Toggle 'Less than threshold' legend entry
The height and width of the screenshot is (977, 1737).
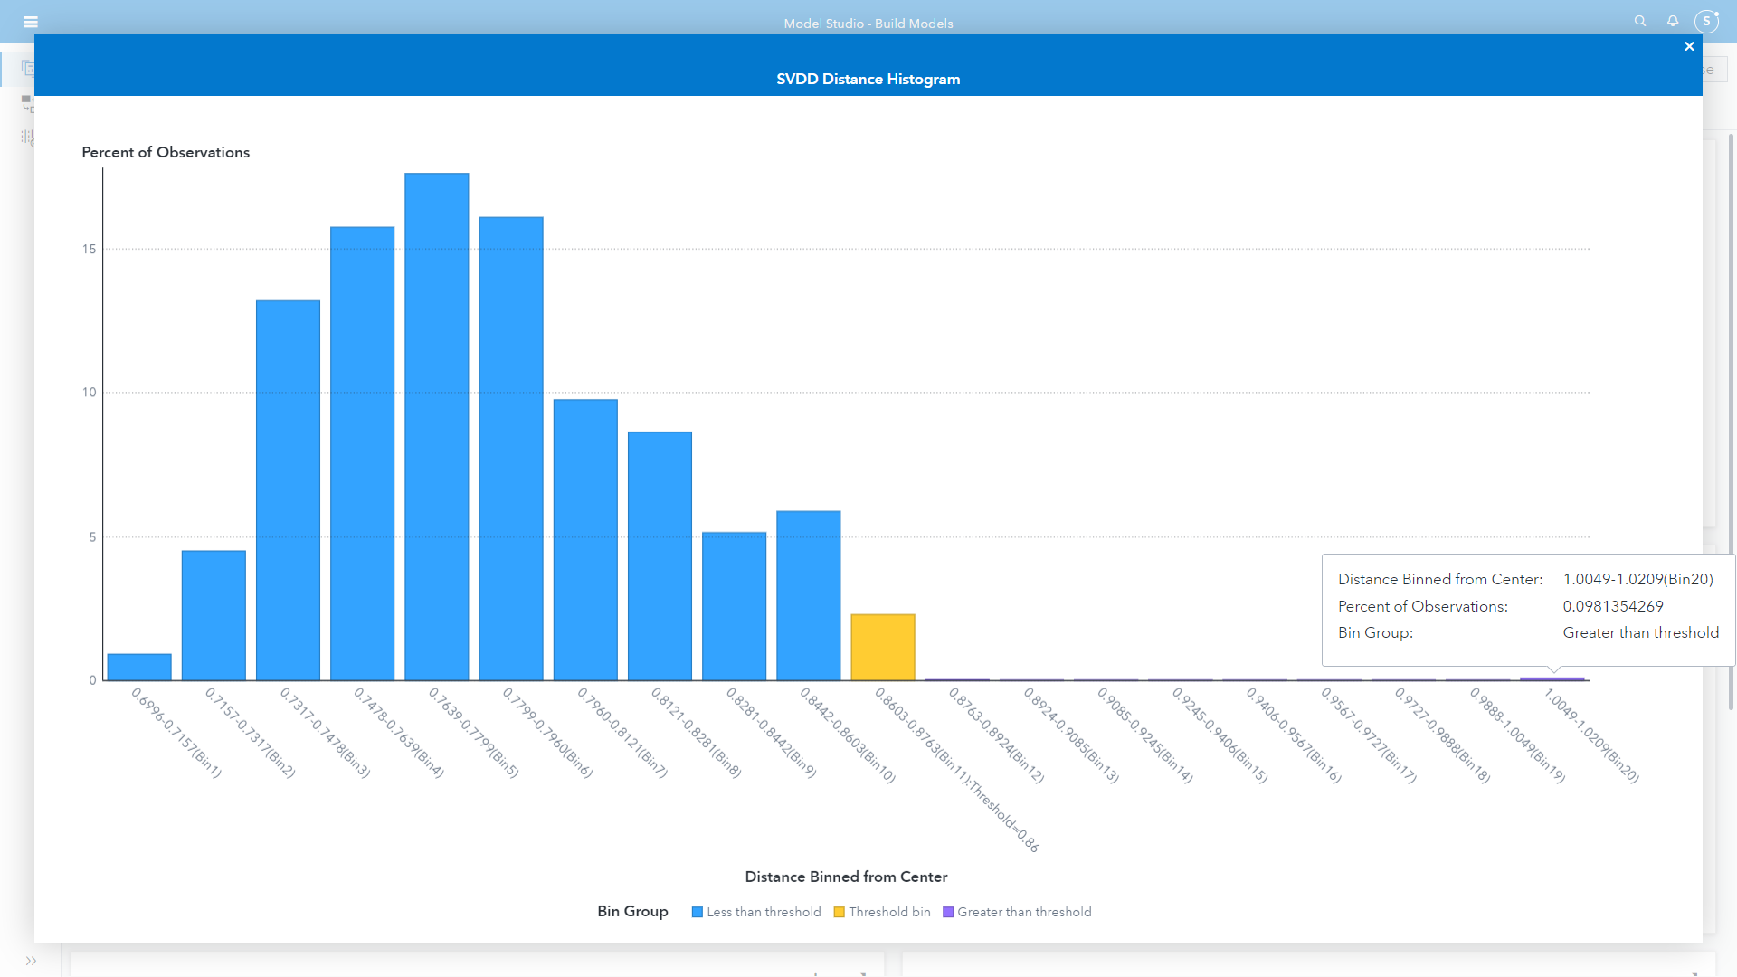[x=764, y=912]
